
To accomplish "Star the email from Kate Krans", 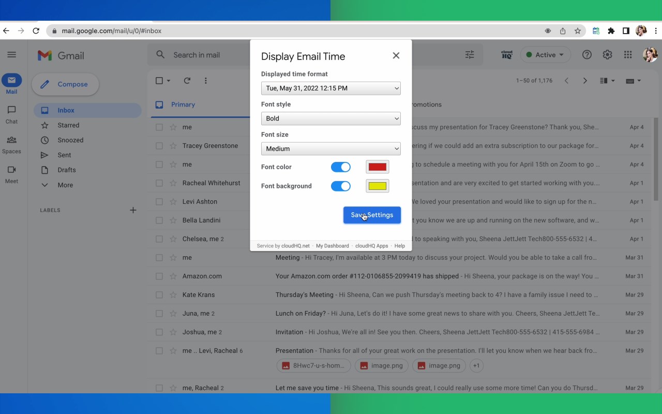I will [x=173, y=295].
